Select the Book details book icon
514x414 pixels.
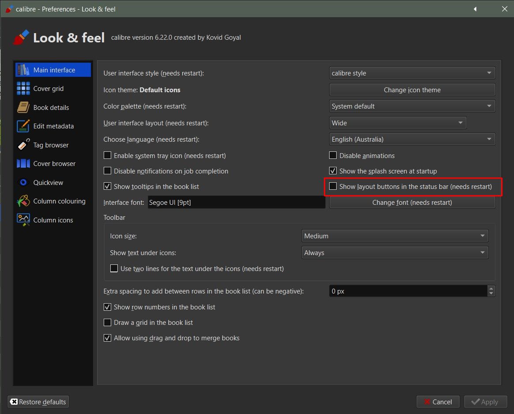23,107
